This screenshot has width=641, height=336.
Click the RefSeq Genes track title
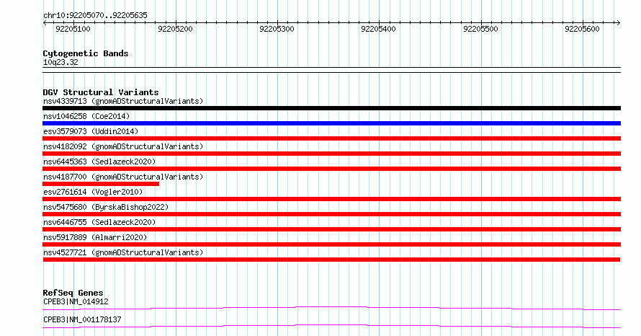click(x=73, y=293)
